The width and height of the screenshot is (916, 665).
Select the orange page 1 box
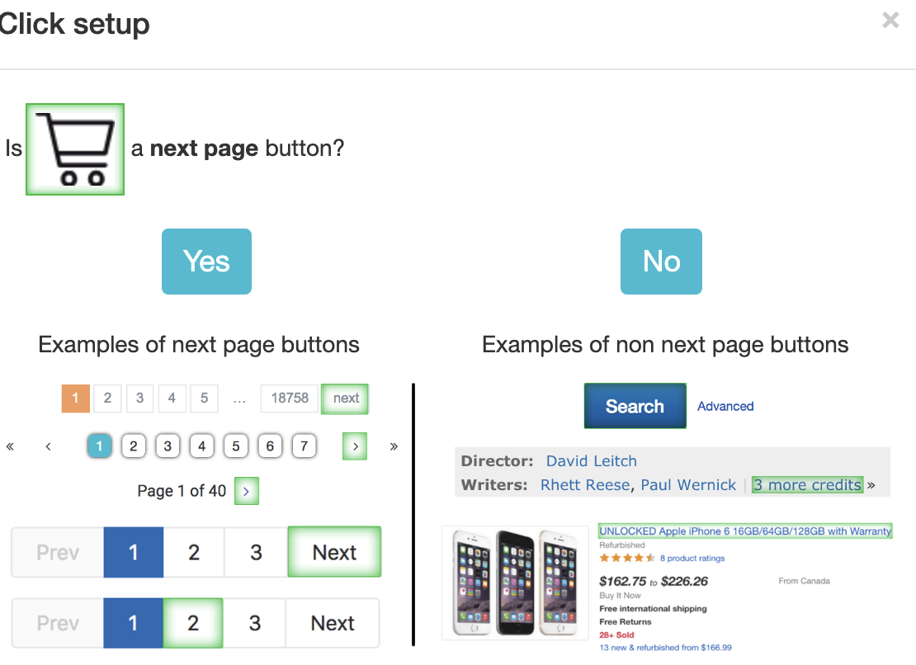(75, 399)
